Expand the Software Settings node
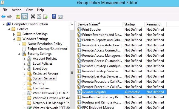 [14, 34]
